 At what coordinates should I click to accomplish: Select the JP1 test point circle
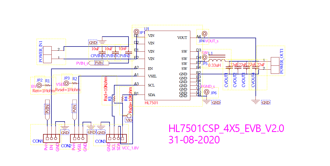click(136, 32)
